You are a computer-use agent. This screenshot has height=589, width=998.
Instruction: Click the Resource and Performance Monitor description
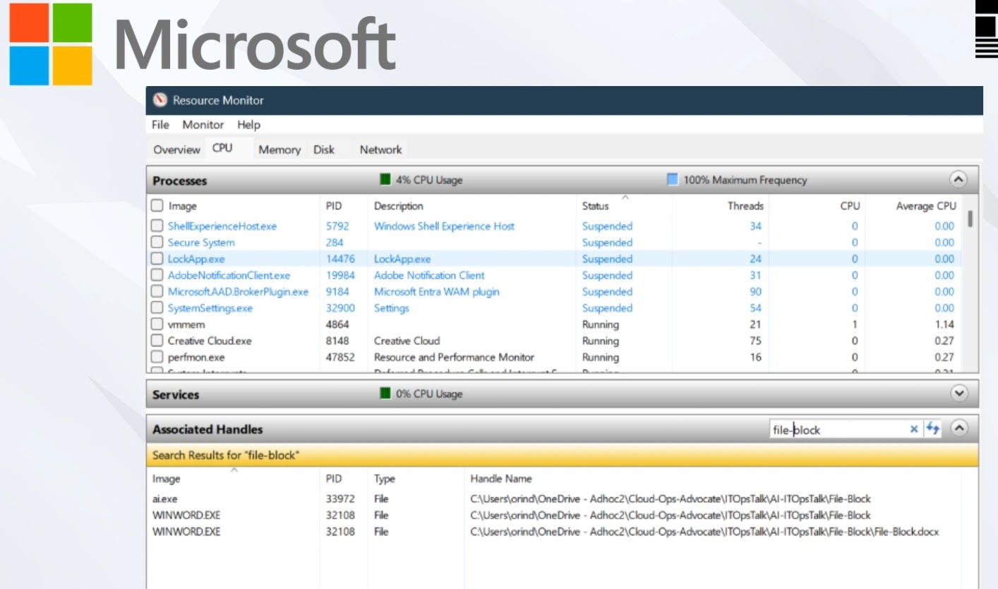point(454,357)
